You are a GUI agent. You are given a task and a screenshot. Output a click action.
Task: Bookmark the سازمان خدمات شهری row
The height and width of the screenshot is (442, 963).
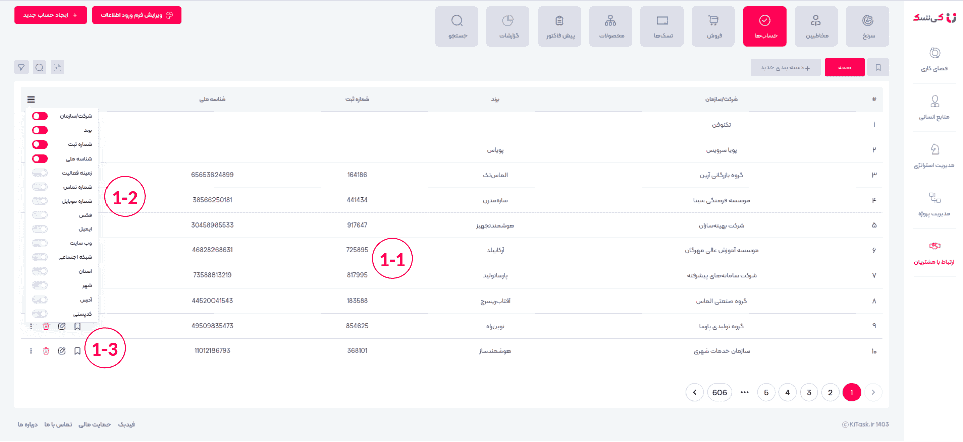(77, 351)
